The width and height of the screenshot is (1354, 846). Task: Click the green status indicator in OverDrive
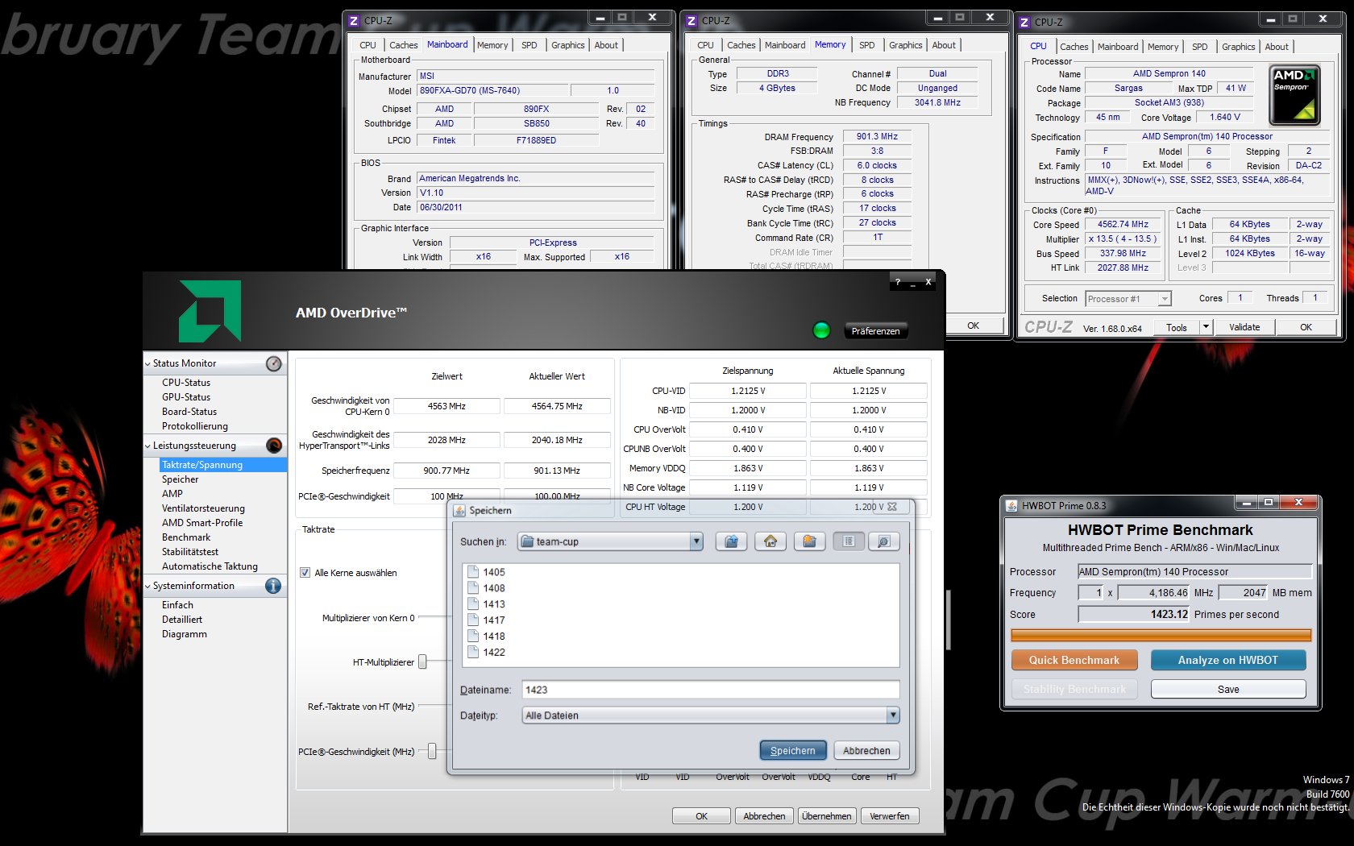(x=821, y=330)
